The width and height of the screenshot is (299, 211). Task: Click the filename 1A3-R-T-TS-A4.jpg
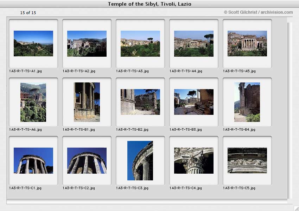click(186, 71)
